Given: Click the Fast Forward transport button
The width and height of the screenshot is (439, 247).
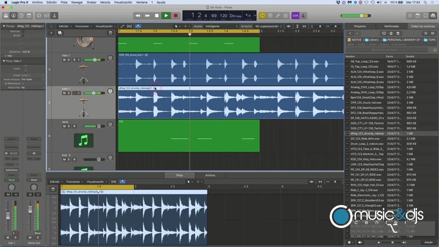Looking at the screenshot, I should (147, 16).
